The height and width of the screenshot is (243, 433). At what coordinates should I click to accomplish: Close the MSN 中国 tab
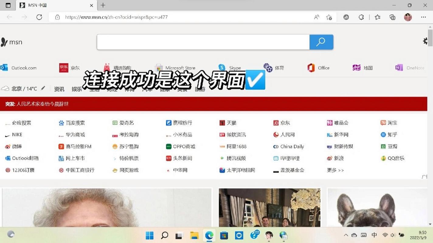(x=92, y=5)
